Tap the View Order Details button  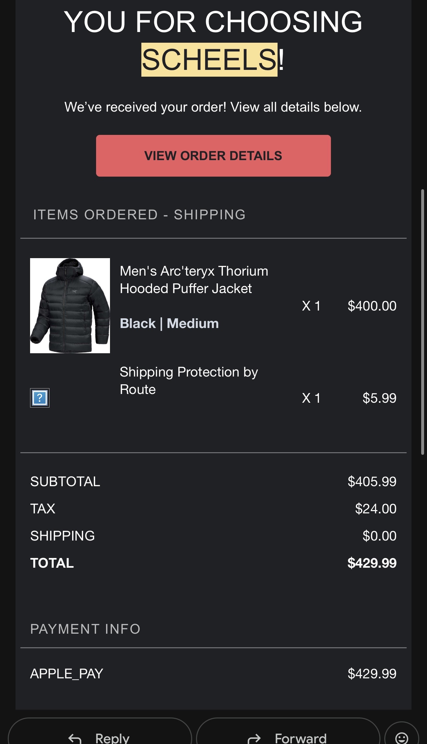pyautogui.click(x=213, y=156)
